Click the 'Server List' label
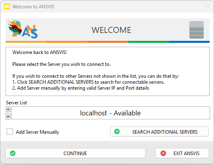Image resolution: width=214 pixels, height=165 pixels. 16,103
